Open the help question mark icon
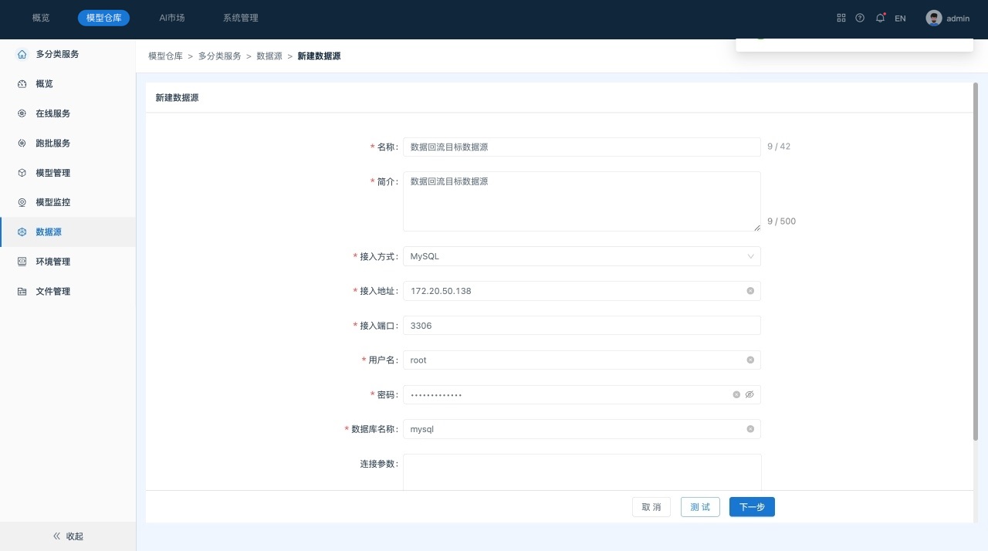The height and width of the screenshot is (551, 988). (x=860, y=18)
